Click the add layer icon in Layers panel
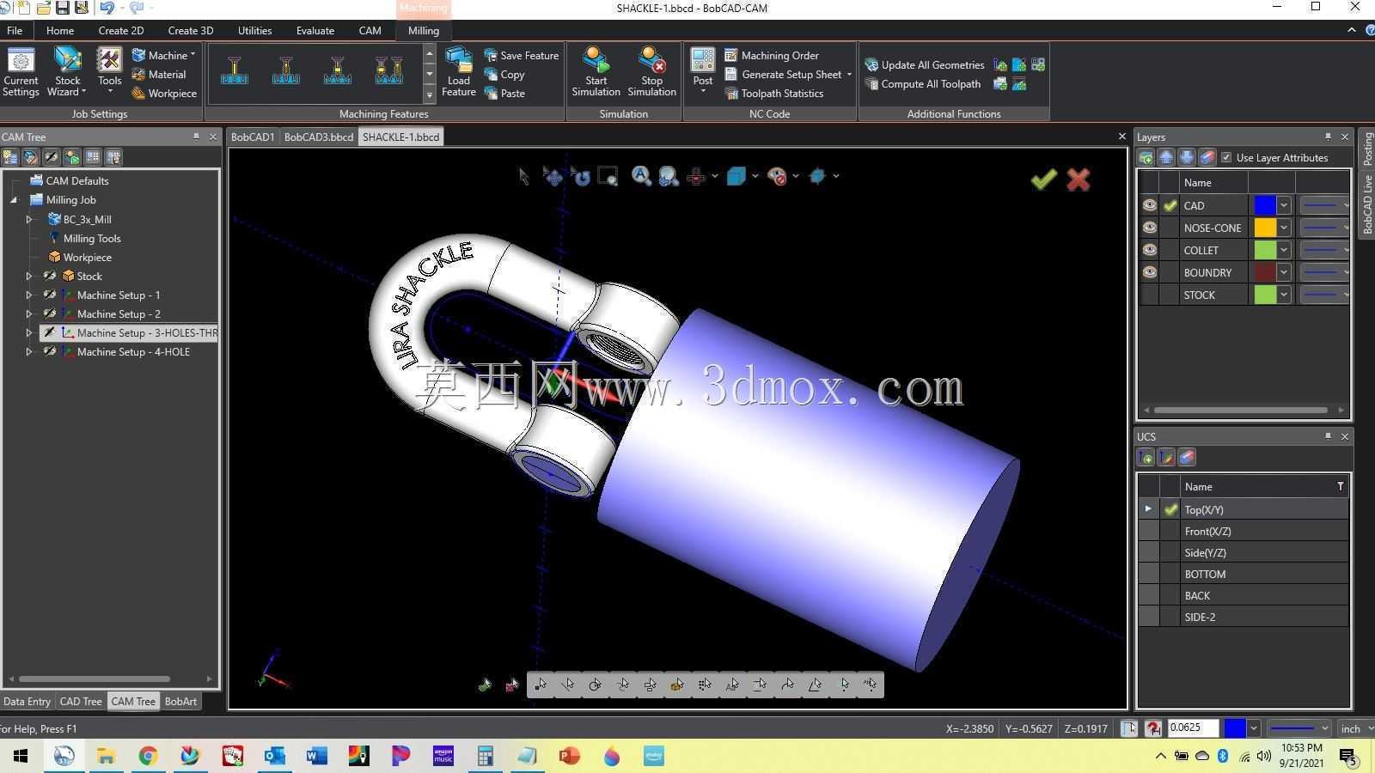1375x773 pixels. 1146,158
